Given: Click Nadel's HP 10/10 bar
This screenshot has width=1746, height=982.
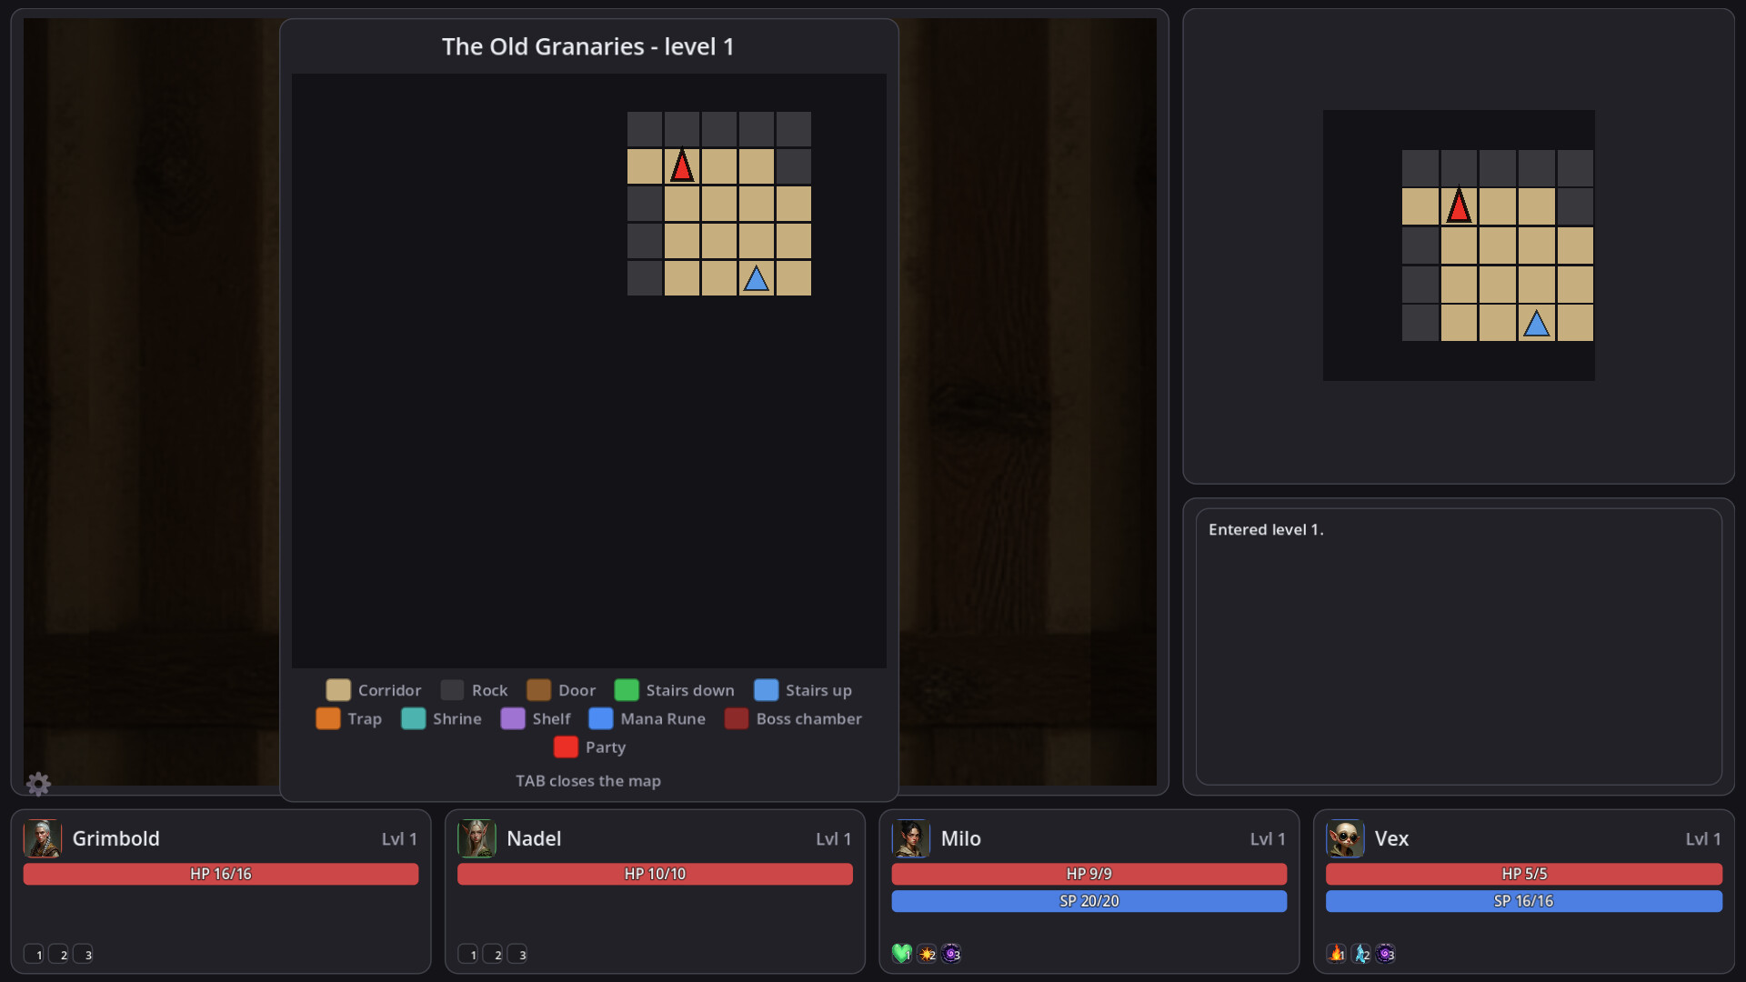Looking at the screenshot, I should coord(655,874).
